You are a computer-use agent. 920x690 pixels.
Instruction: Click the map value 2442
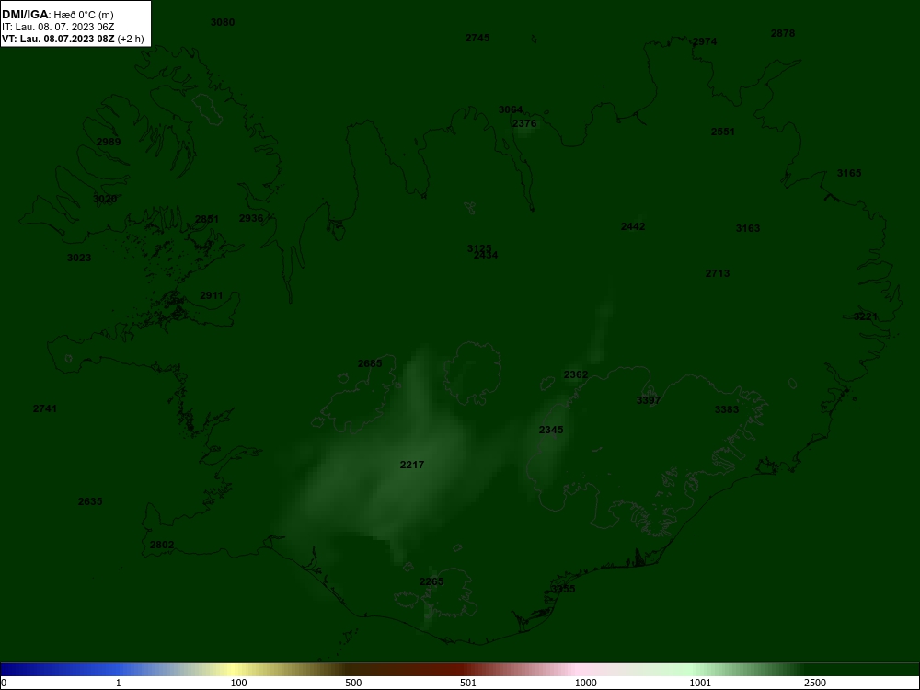(x=633, y=226)
